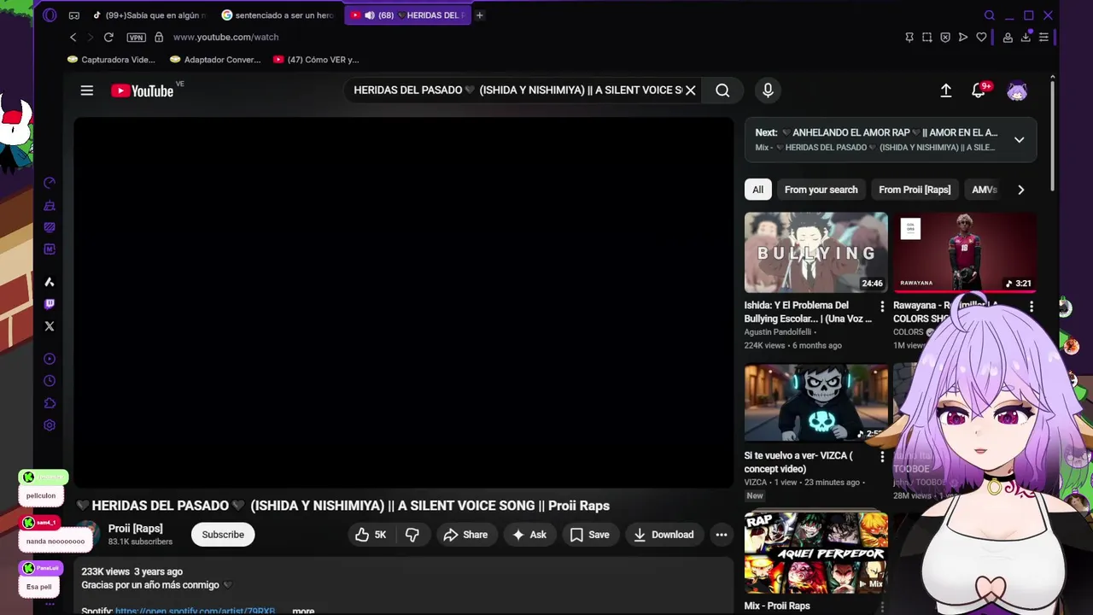Open options for the VIZCA video

coord(882,457)
